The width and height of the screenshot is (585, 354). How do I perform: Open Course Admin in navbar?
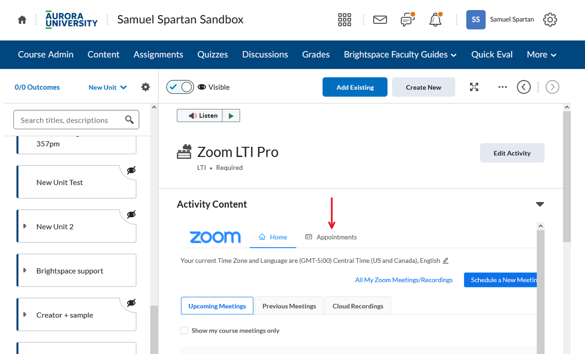coord(46,55)
